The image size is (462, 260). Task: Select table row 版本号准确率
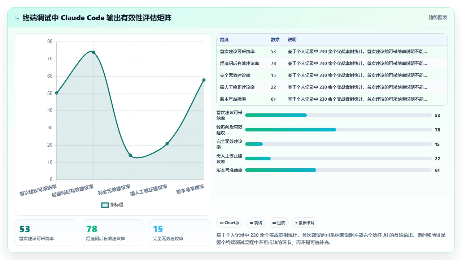point(332,99)
